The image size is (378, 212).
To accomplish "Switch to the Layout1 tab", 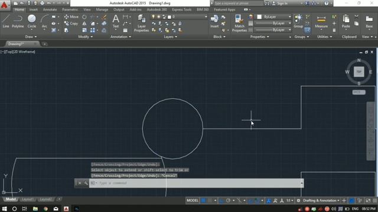I will point(28,199).
